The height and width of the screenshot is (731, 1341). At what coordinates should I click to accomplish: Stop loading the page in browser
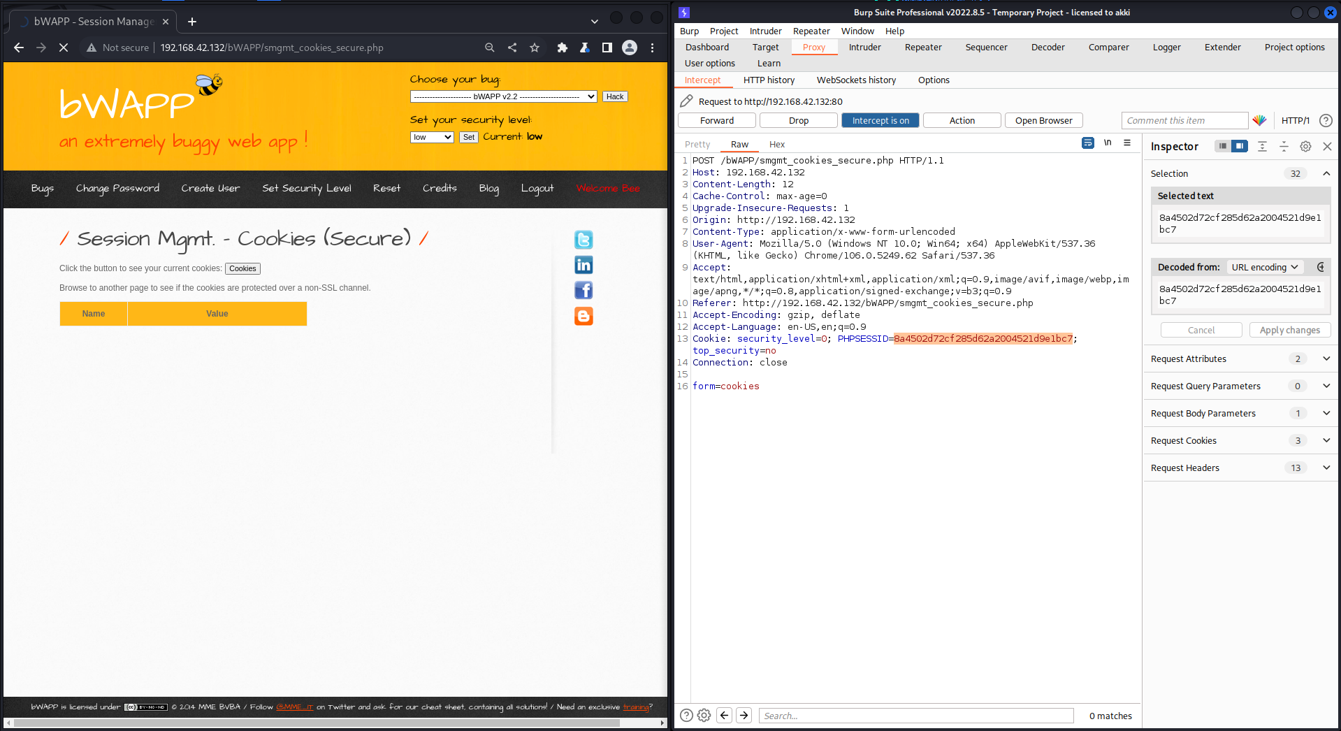[x=63, y=48]
